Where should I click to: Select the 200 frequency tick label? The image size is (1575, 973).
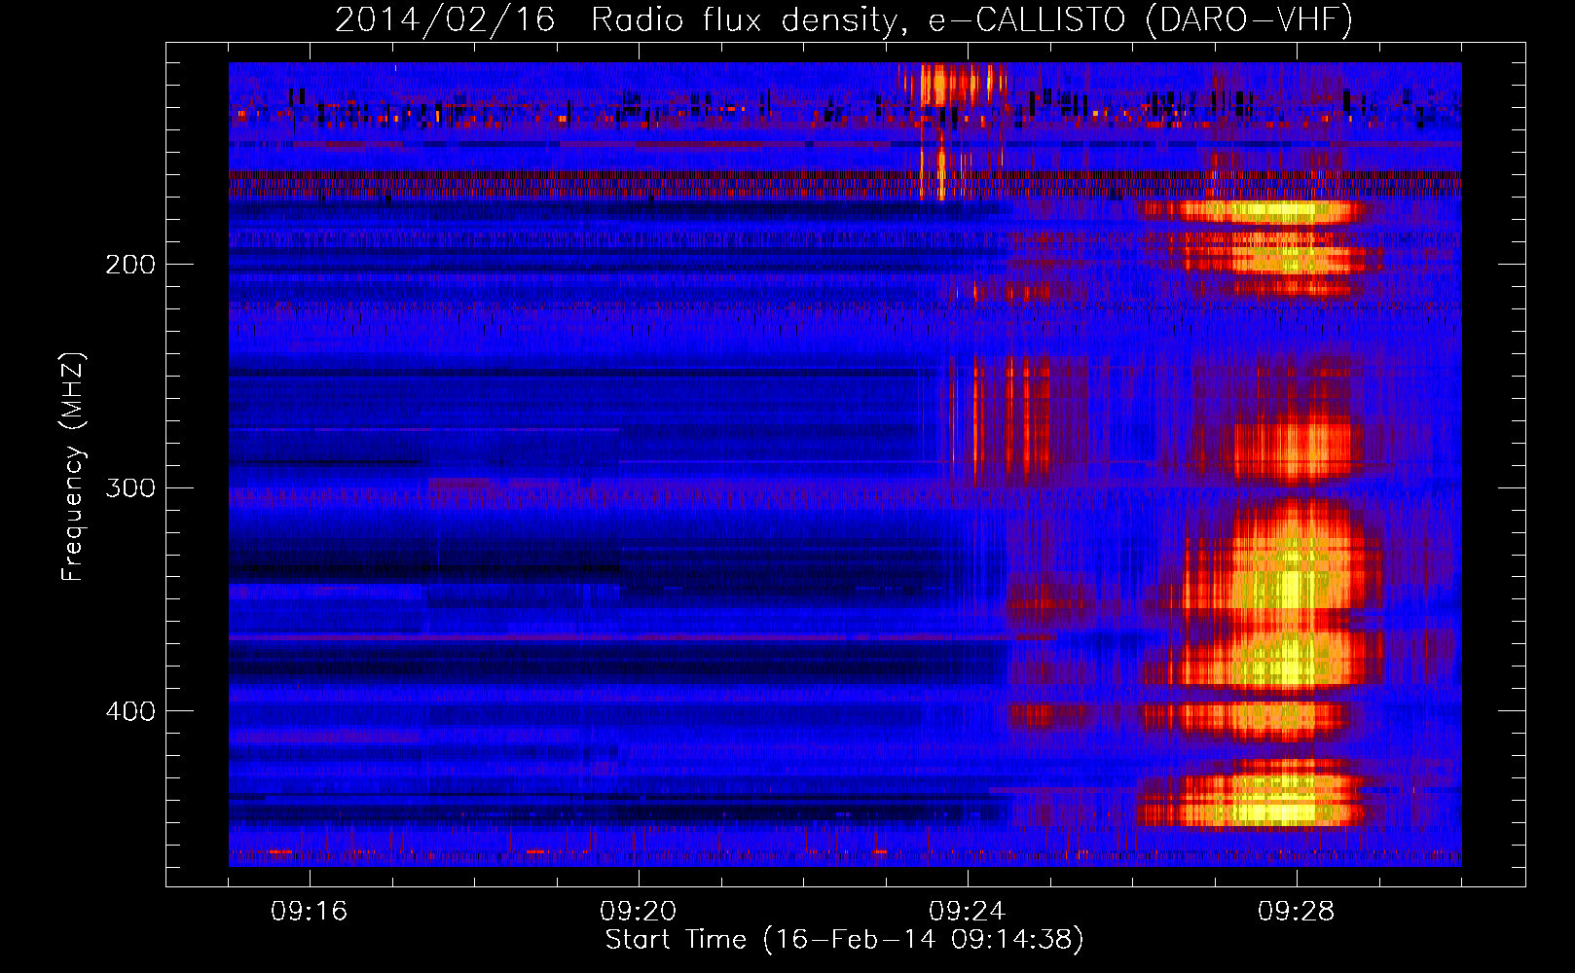(x=130, y=265)
